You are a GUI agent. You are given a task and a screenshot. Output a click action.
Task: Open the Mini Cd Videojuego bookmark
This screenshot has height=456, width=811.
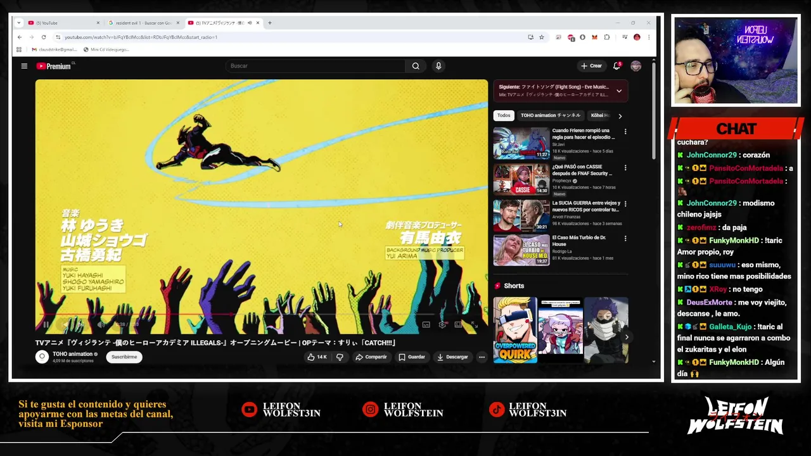[106, 49]
